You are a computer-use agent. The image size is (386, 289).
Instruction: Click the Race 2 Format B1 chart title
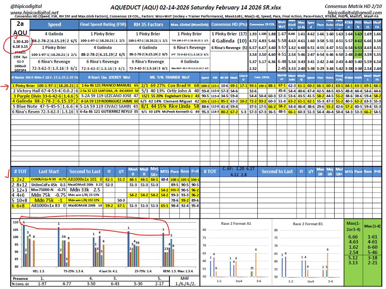tap(308, 224)
